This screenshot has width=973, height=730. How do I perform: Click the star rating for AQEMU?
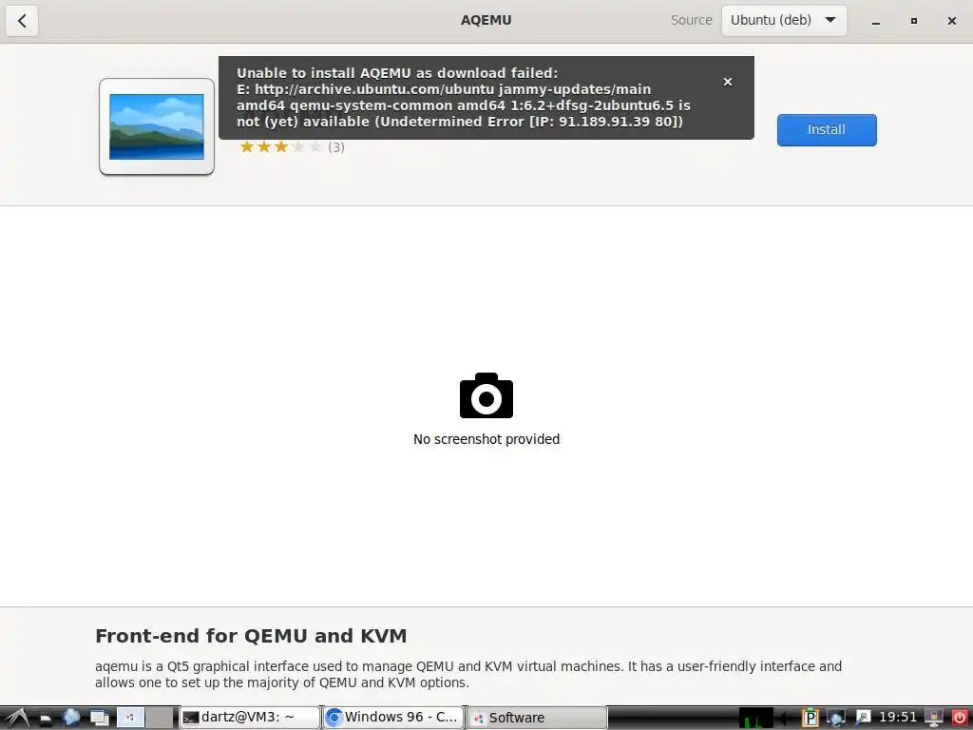pyautogui.click(x=280, y=147)
